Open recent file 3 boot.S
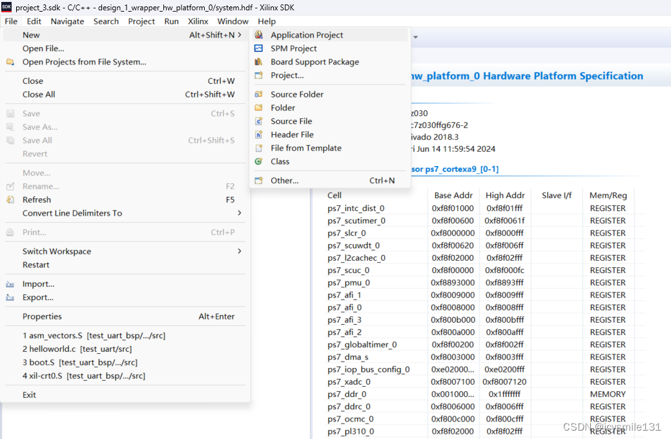The width and height of the screenshot is (671, 439). click(124, 362)
